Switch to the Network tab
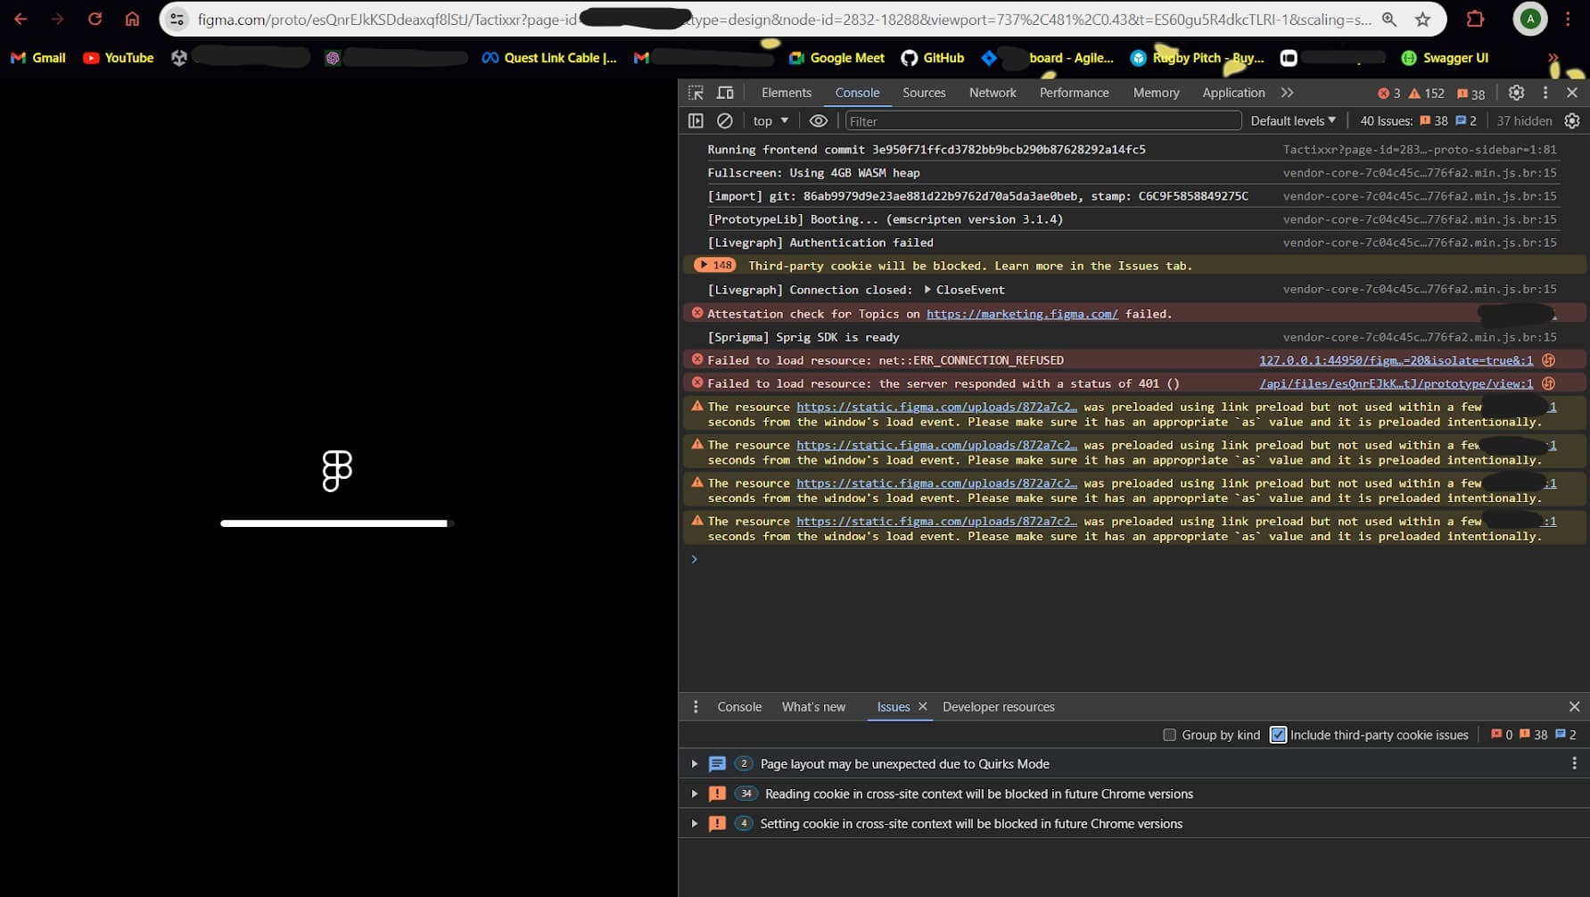Image resolution: width=1590 pixels, height=897 pixels. click(993, 93)
